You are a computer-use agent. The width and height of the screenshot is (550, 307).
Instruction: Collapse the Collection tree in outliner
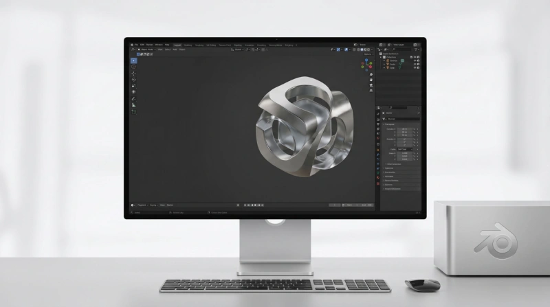(381, 57)
